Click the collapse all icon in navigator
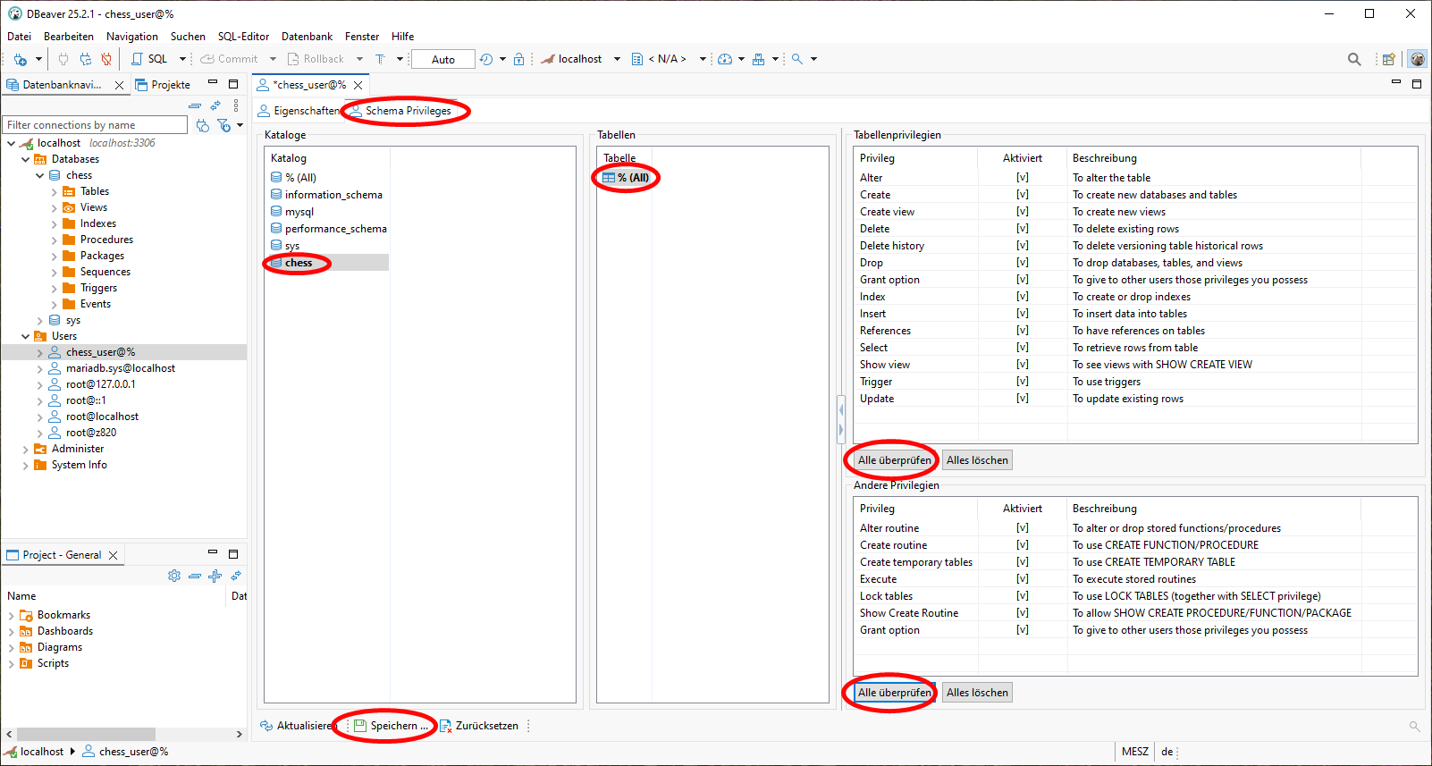 click(194, 105)
